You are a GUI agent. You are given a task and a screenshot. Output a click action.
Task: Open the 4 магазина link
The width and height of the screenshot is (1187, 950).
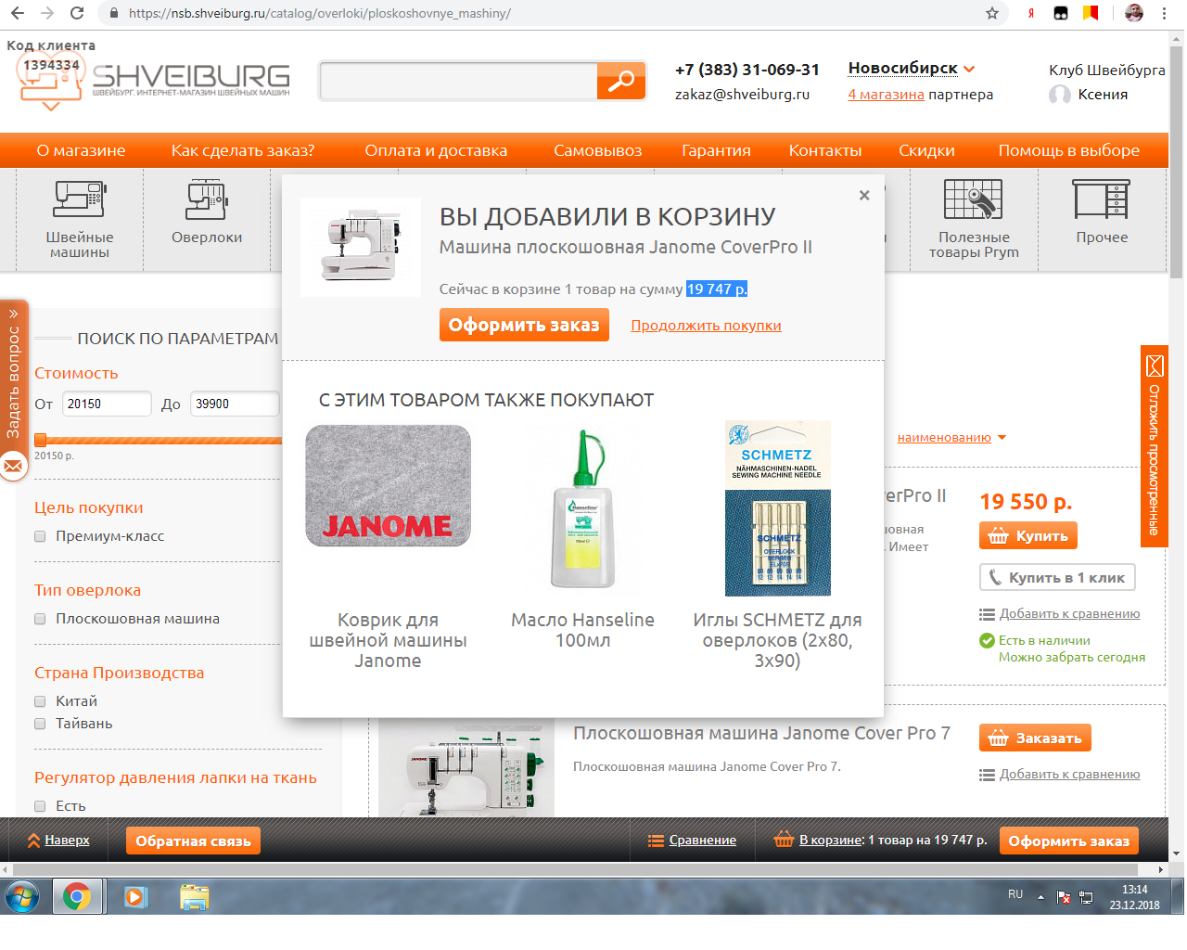886,95
